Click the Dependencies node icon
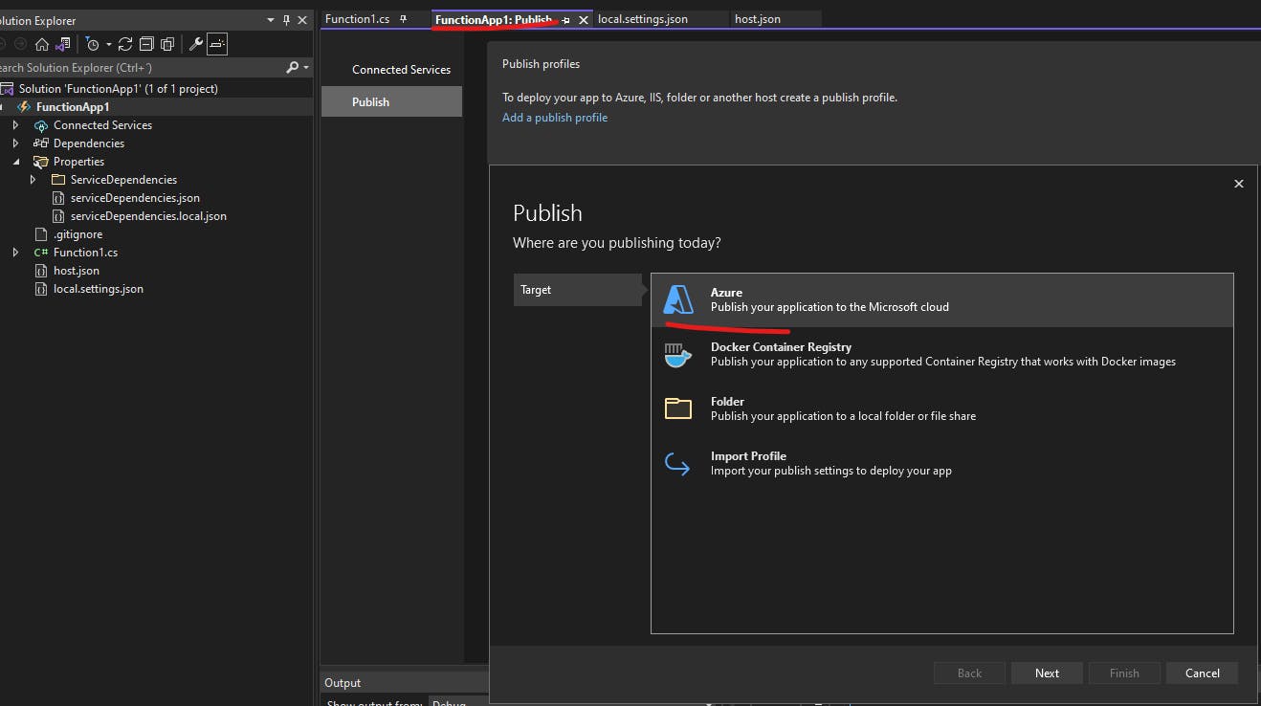1261x706 pixels. click(41, 143)
